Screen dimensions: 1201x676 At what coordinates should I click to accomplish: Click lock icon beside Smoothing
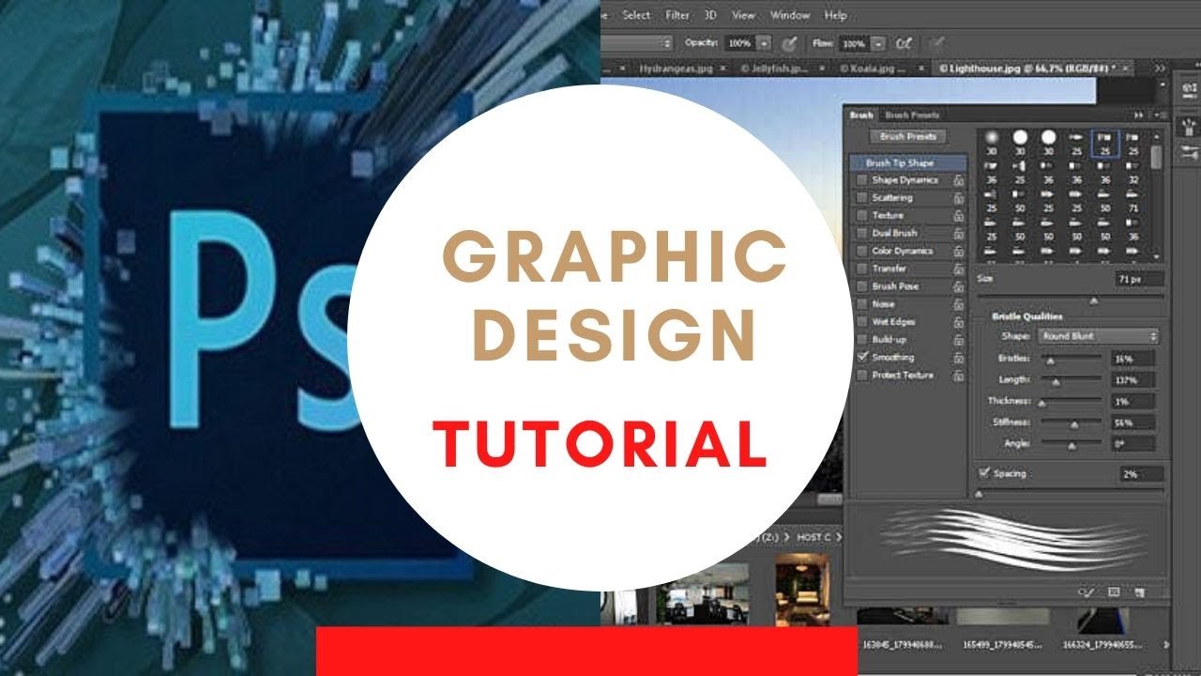coord(958,358)
